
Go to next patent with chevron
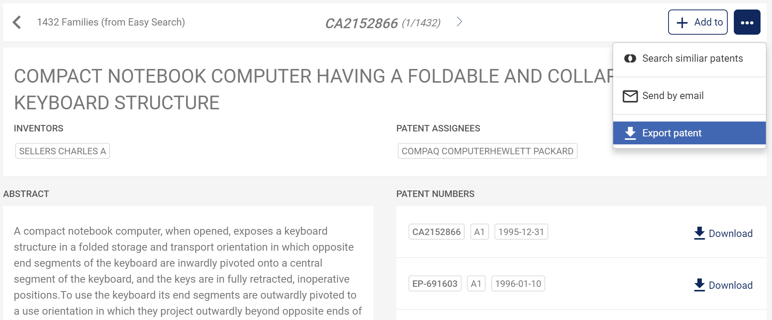[459, 22]
